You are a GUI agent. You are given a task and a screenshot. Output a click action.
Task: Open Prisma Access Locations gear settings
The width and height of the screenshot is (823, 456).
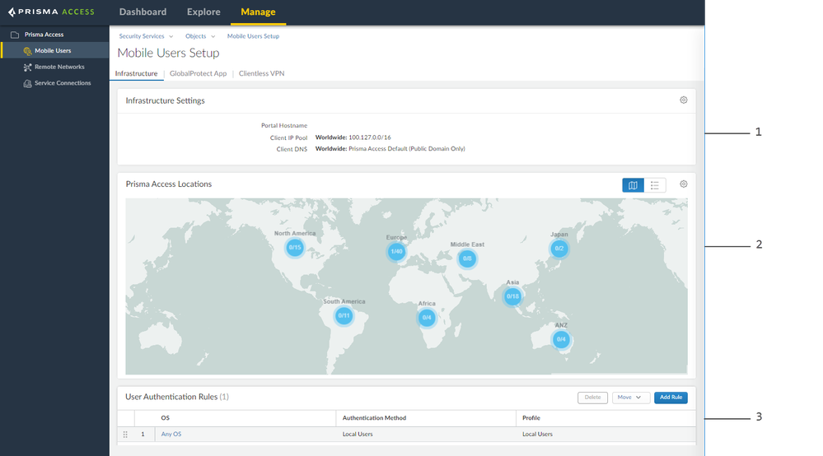pyautogui.click(x=683, y=184)
